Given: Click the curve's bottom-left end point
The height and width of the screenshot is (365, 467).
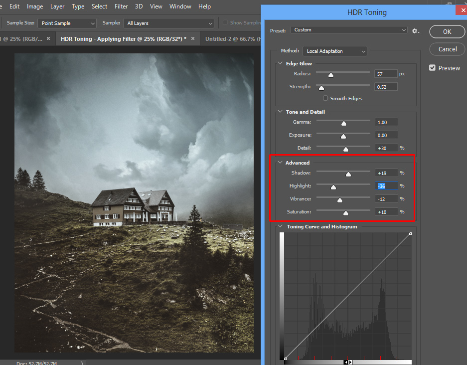Looking at the screenshot, I should coord(285,358).
